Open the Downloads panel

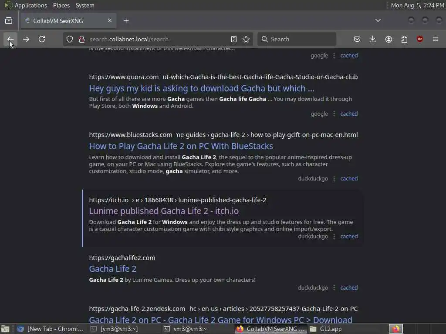click(x=373, y=39)
